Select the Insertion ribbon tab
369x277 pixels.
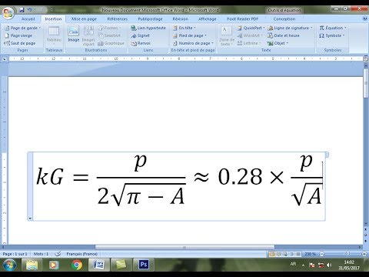[53, 18]
